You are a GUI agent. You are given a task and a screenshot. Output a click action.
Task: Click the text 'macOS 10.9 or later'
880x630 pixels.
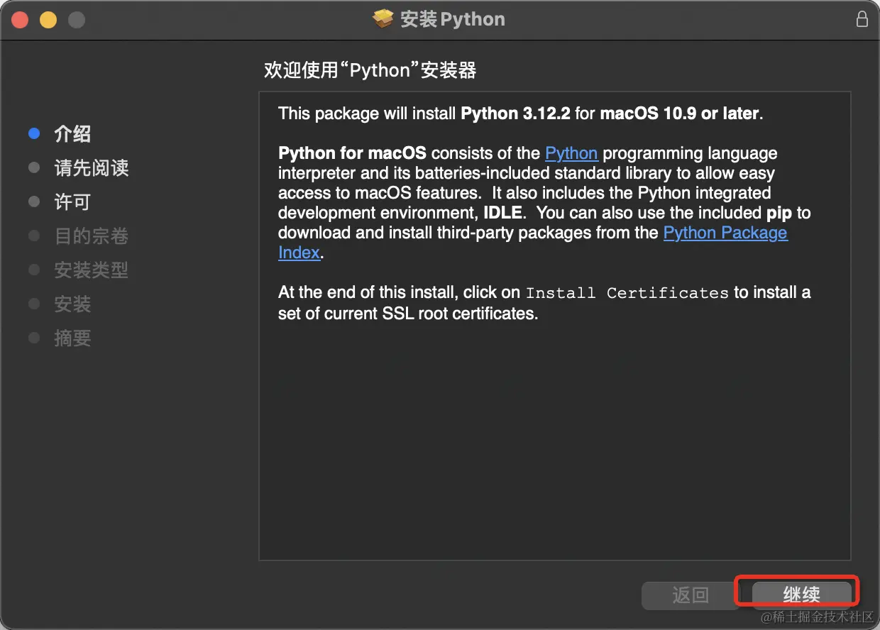pos(680,114)
